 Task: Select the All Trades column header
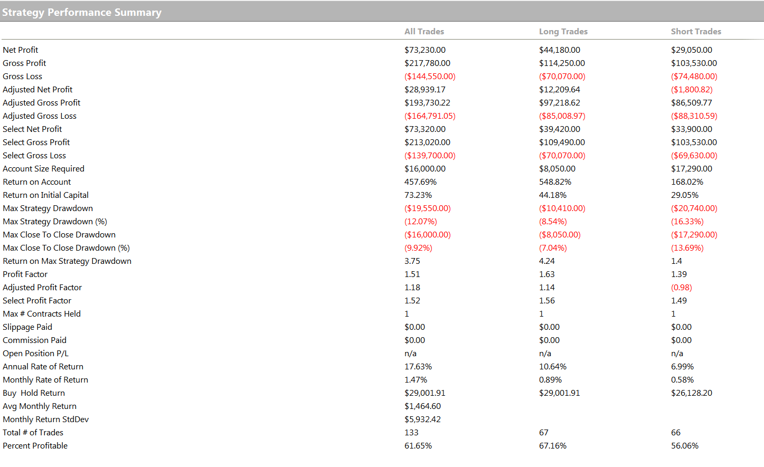pyautogui.click(x=424, y=32)
